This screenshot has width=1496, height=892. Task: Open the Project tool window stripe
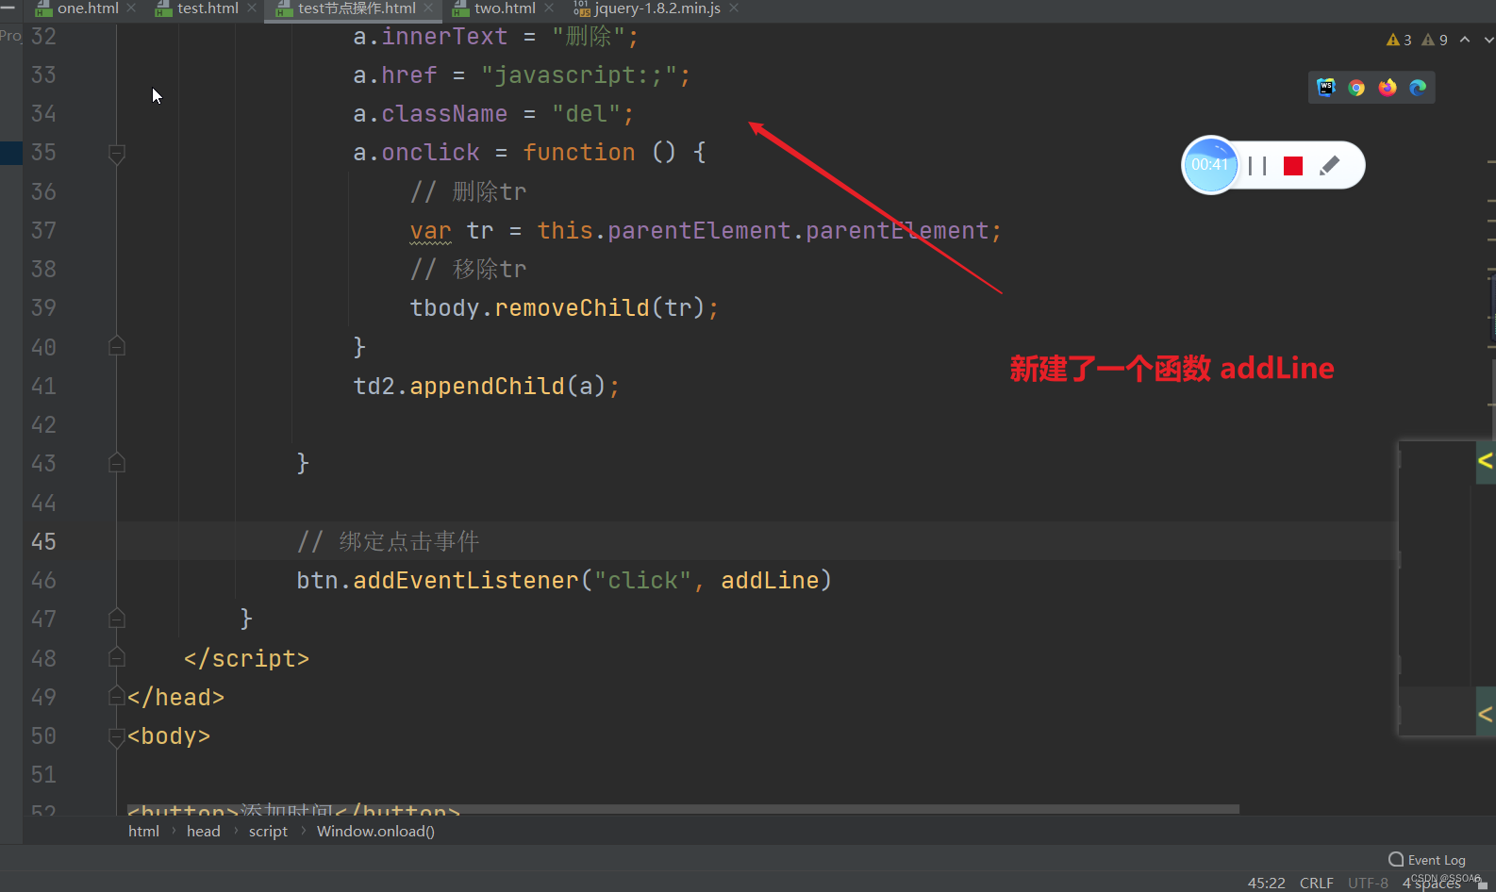point(10,35)
